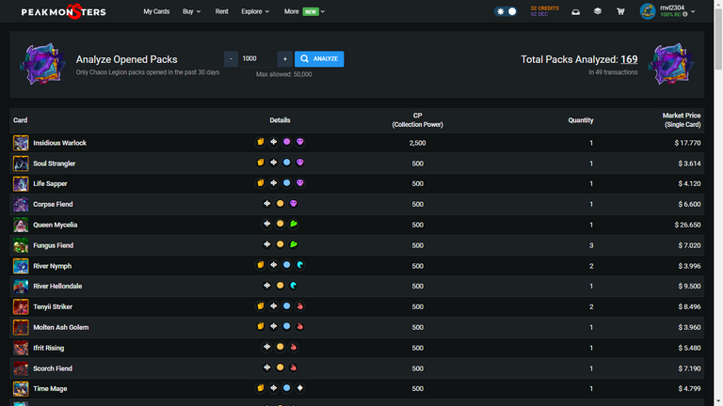Click the Market Price column header
The image size is (723, 406).
[682, 120]
